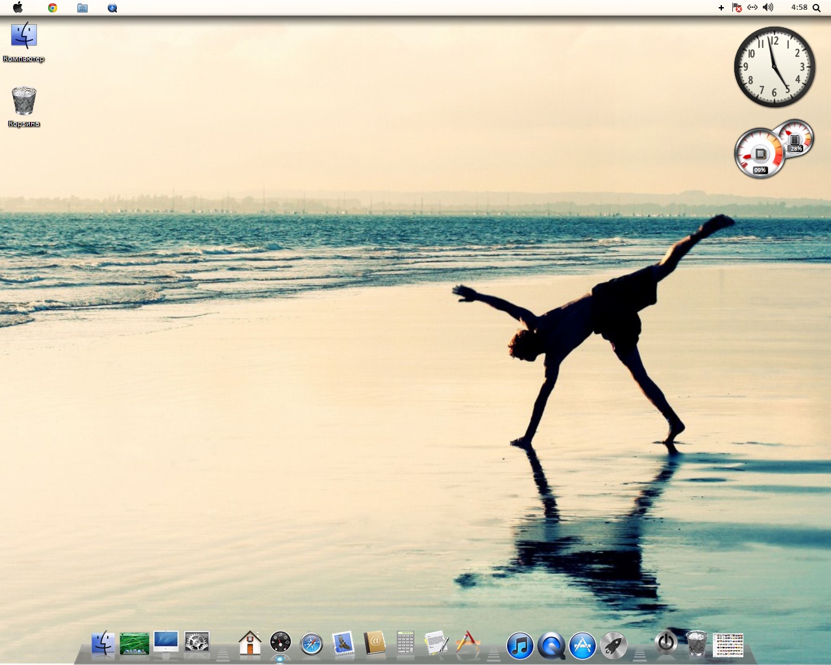Screen dimensions: 831x665
Task: Click the 4:58 clock in the menu bar
Action: (x=799, y=8)
